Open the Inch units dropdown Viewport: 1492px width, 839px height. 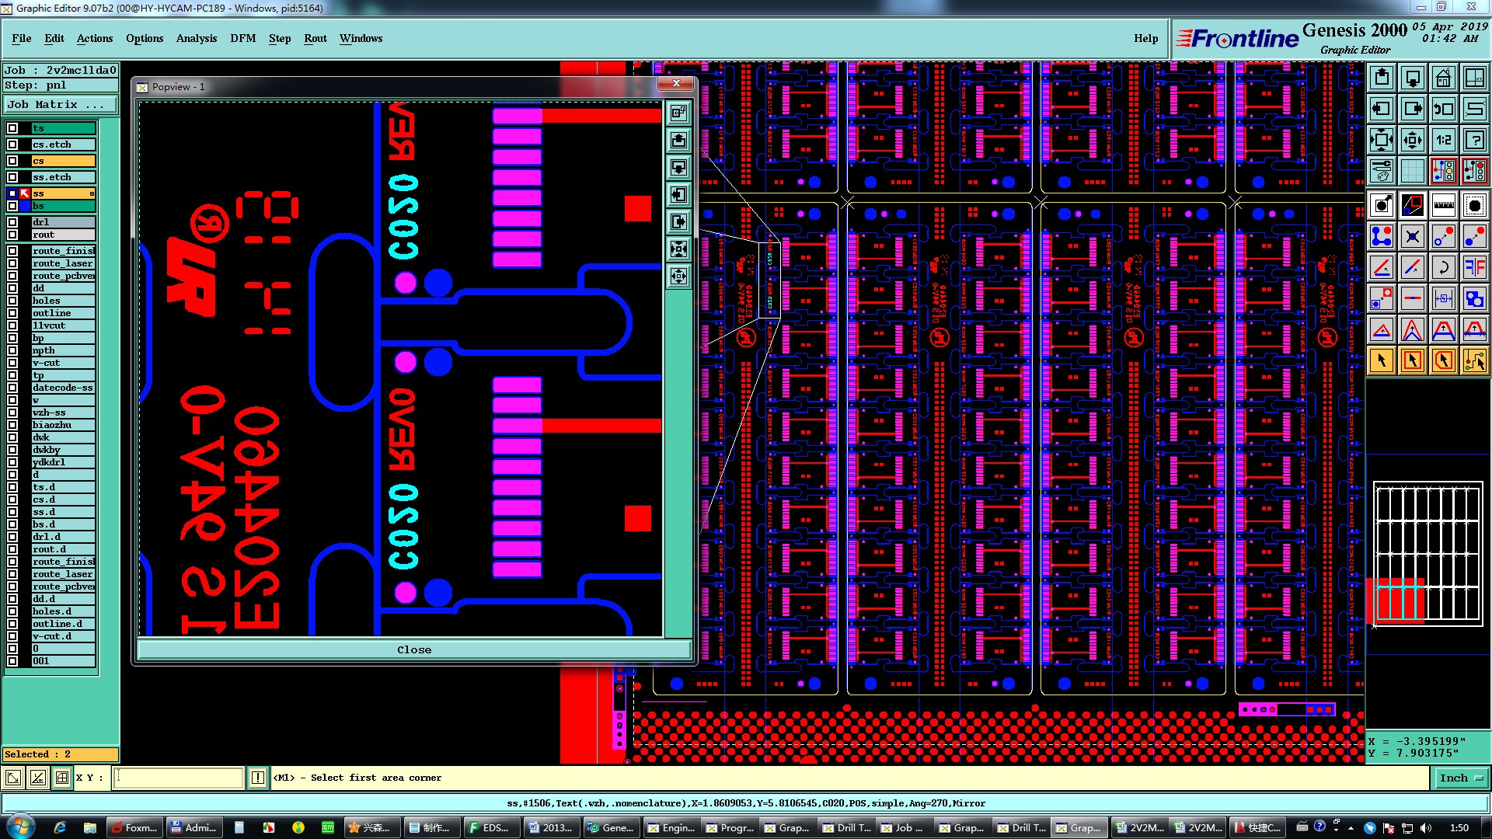click(x=1460, y=778)
